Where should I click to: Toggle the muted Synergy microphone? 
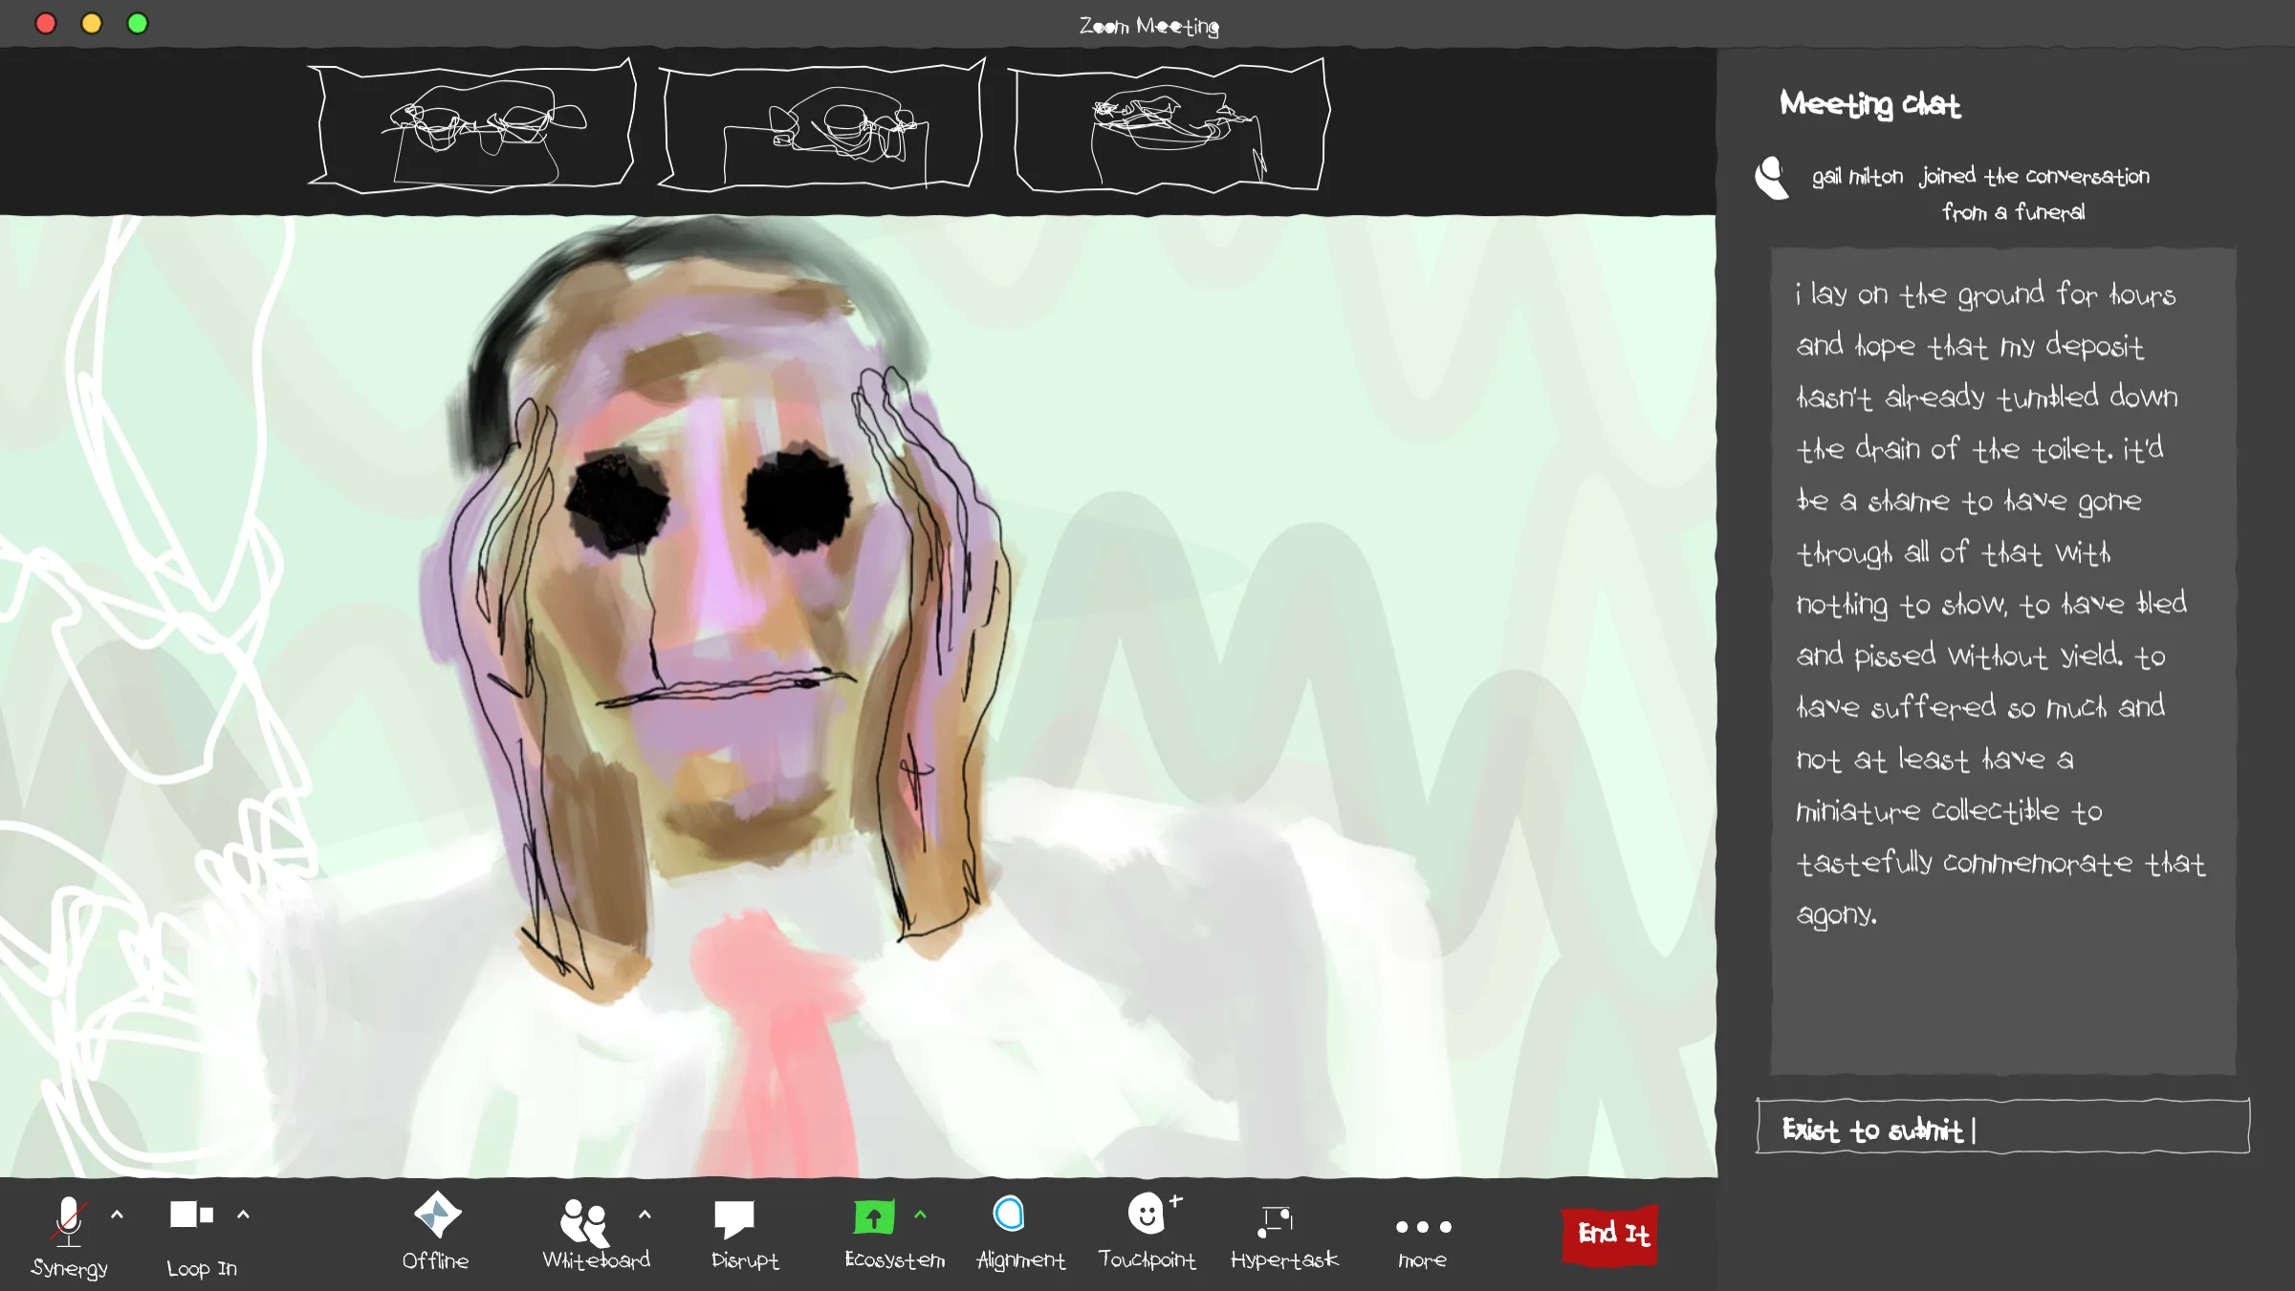(68, 1221)
